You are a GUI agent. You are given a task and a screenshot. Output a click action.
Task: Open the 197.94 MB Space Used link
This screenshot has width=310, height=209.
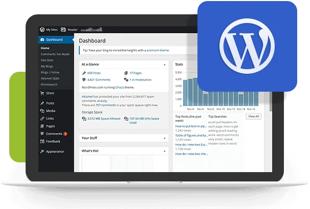pyautogui.click(x=144, y=120)
